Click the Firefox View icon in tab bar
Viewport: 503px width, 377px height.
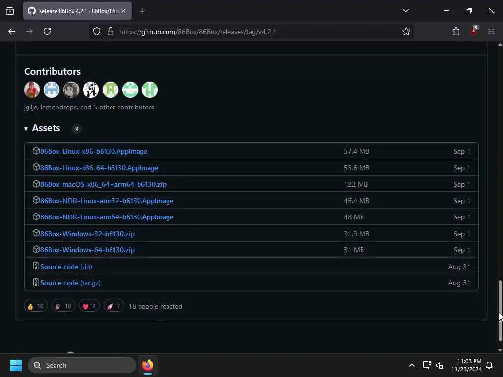point(10,11)
